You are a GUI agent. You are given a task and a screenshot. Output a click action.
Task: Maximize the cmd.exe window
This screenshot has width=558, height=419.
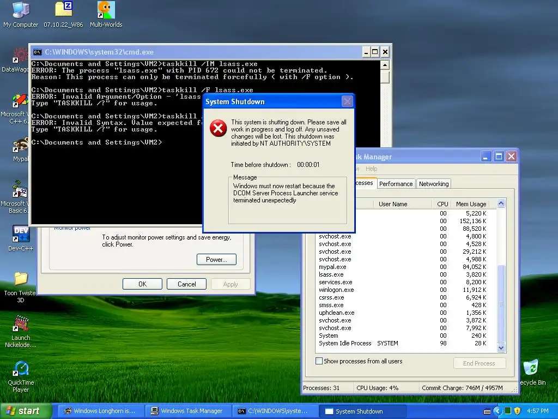pyautogui.click(x=375, y=52)
